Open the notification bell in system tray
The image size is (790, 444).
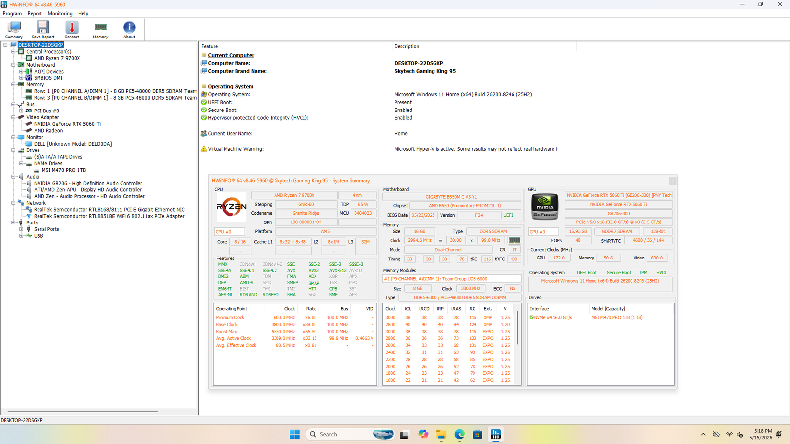pyautogui.click(x=779, y=434)
